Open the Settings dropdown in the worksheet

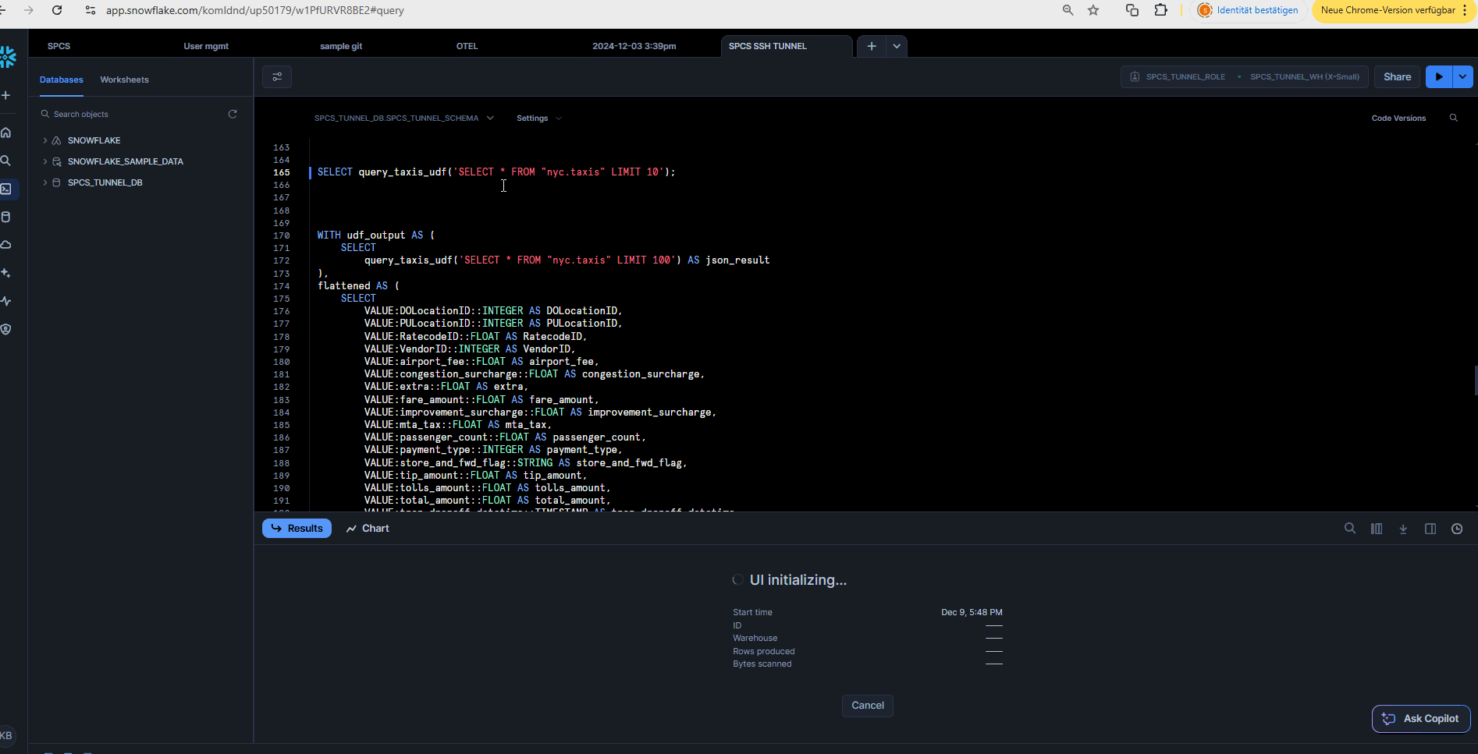click(x=538, y=118)
